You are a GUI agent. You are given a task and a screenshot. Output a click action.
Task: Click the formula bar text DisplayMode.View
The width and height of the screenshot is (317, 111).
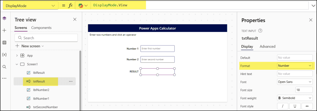coord(110,6)
